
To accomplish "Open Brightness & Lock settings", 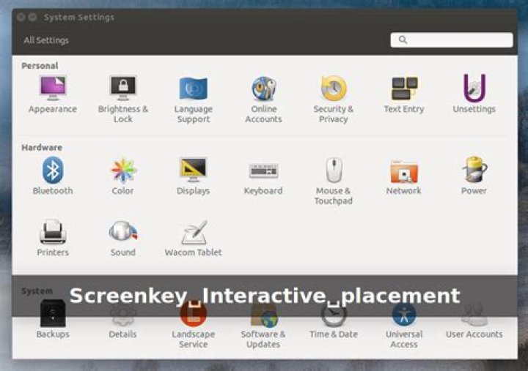I will (x=123, y=100).
